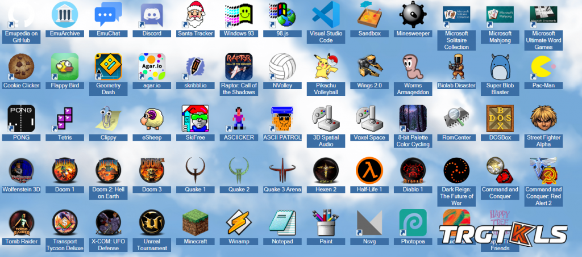582x257 pixels.
Task: Open the Pac-Man game icon
Action: click(543, 66)
